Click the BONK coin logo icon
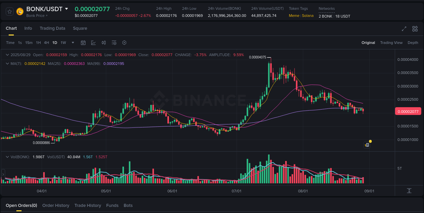The height and width of the screenshot is (213, 424). click(x=20, y=11)
